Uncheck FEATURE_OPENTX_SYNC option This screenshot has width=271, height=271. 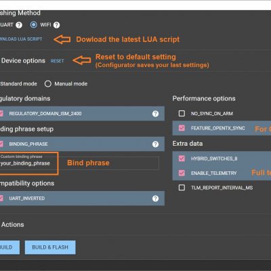tap(182, 128)
